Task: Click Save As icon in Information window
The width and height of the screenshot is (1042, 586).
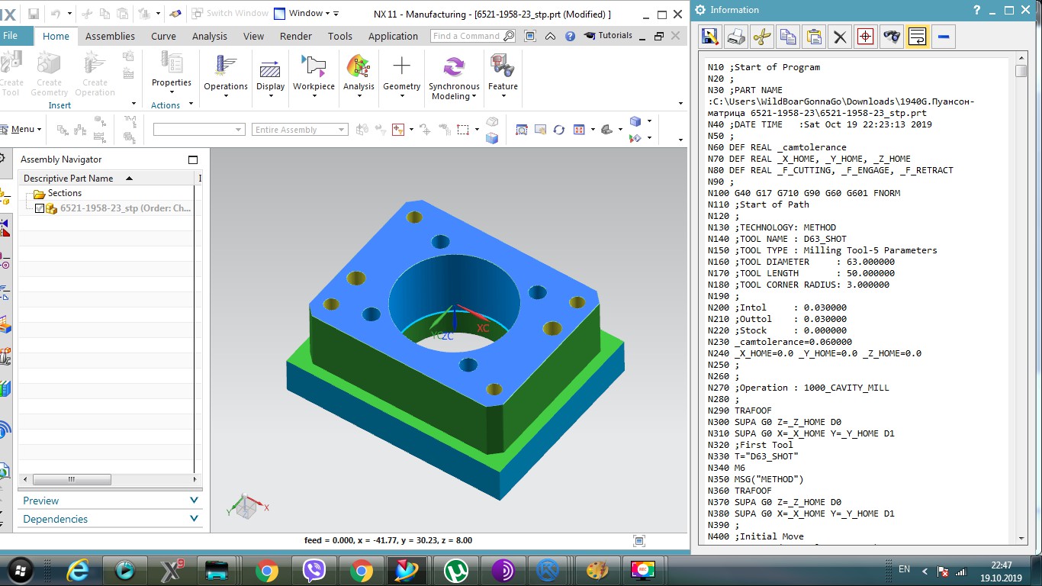Action: 710,37
